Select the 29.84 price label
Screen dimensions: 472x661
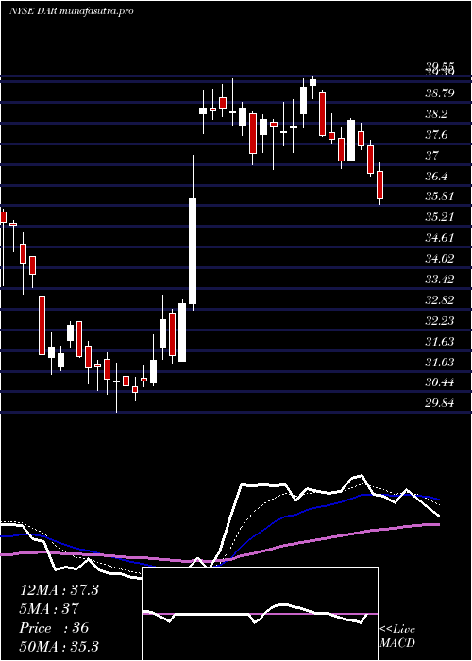click(440, 403)
